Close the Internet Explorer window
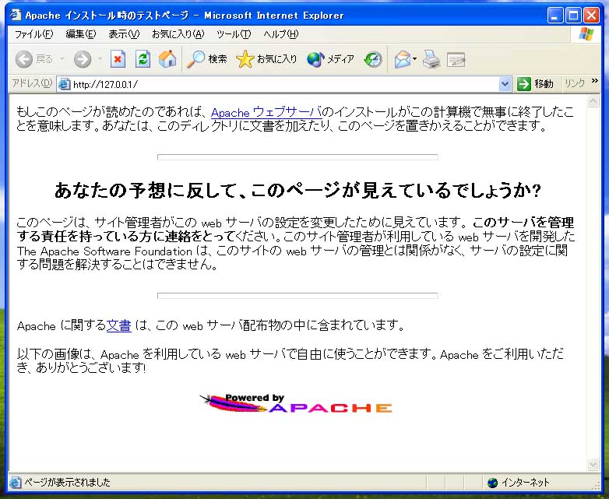 click(x=592, y=16)
